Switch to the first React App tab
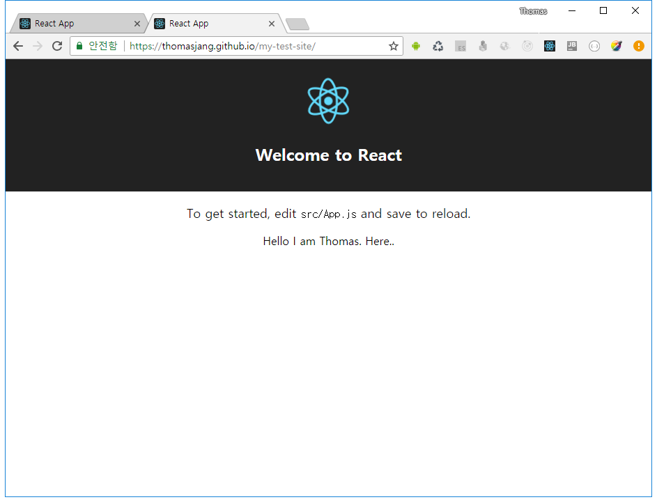This screenshot has width=657, height=502. (78, 24)
